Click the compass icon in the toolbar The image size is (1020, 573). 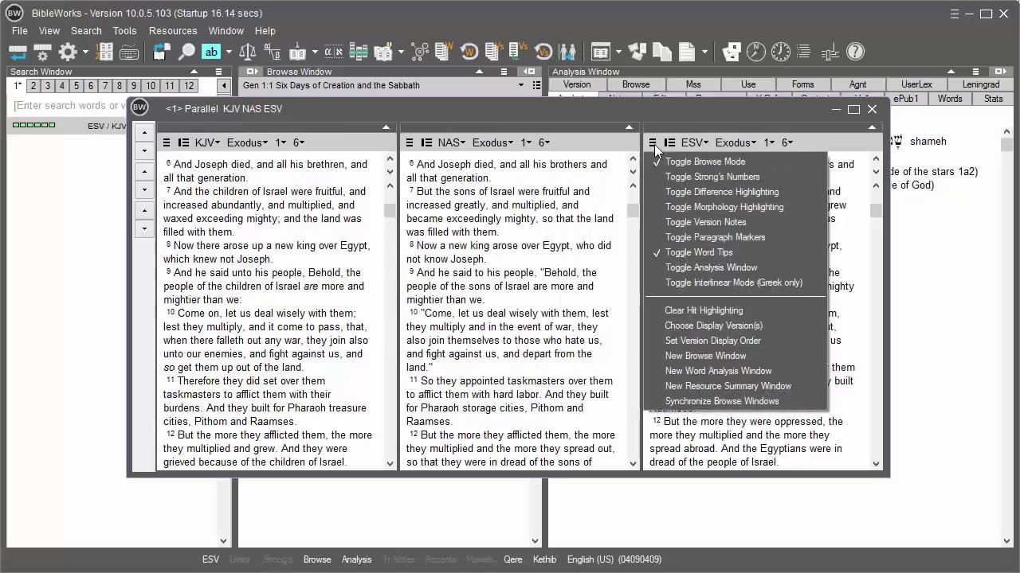coord(755,52)
